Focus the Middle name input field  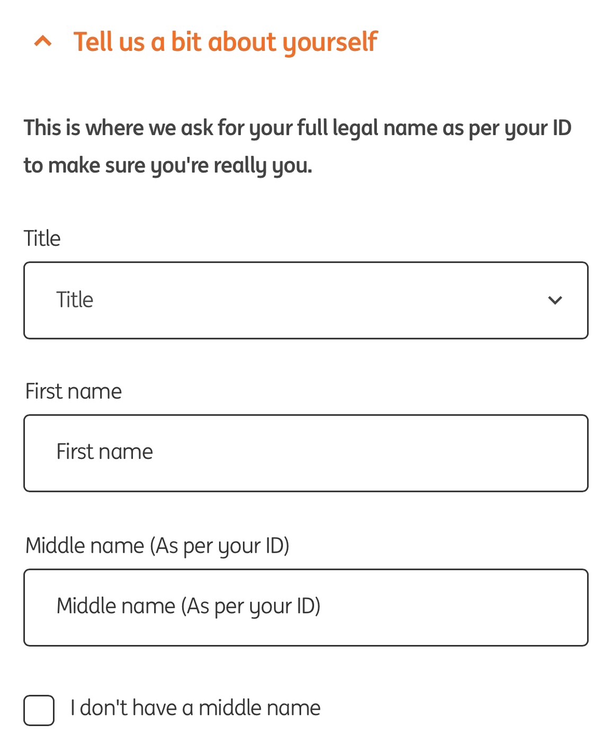[x=305, y=607]
